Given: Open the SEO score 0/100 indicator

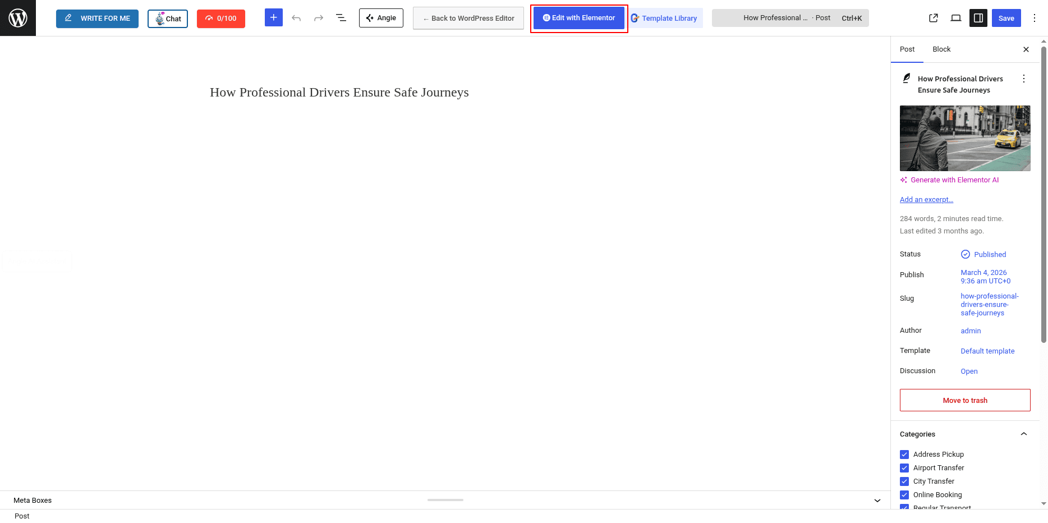Looking at the screenshot, I should coord(221,19).
